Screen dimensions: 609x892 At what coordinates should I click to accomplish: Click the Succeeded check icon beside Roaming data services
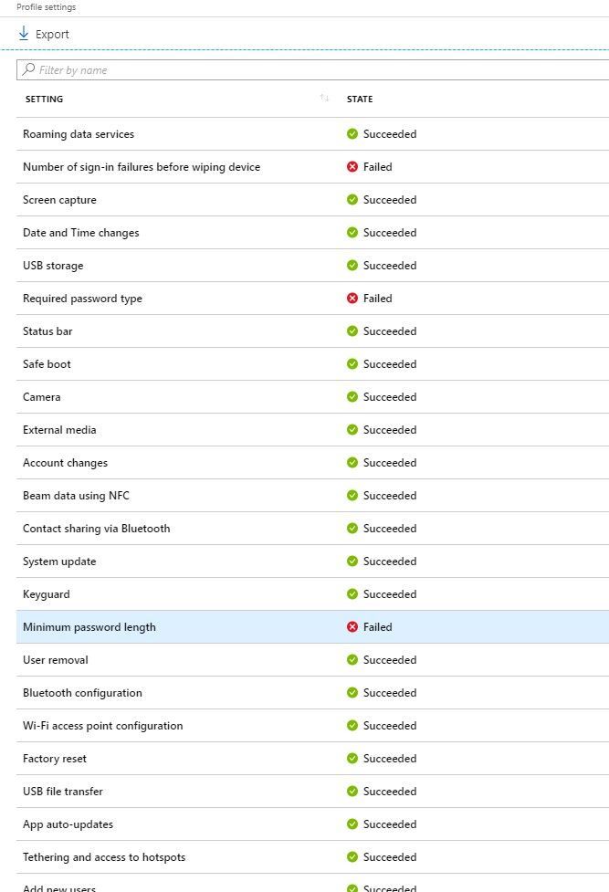352,134
